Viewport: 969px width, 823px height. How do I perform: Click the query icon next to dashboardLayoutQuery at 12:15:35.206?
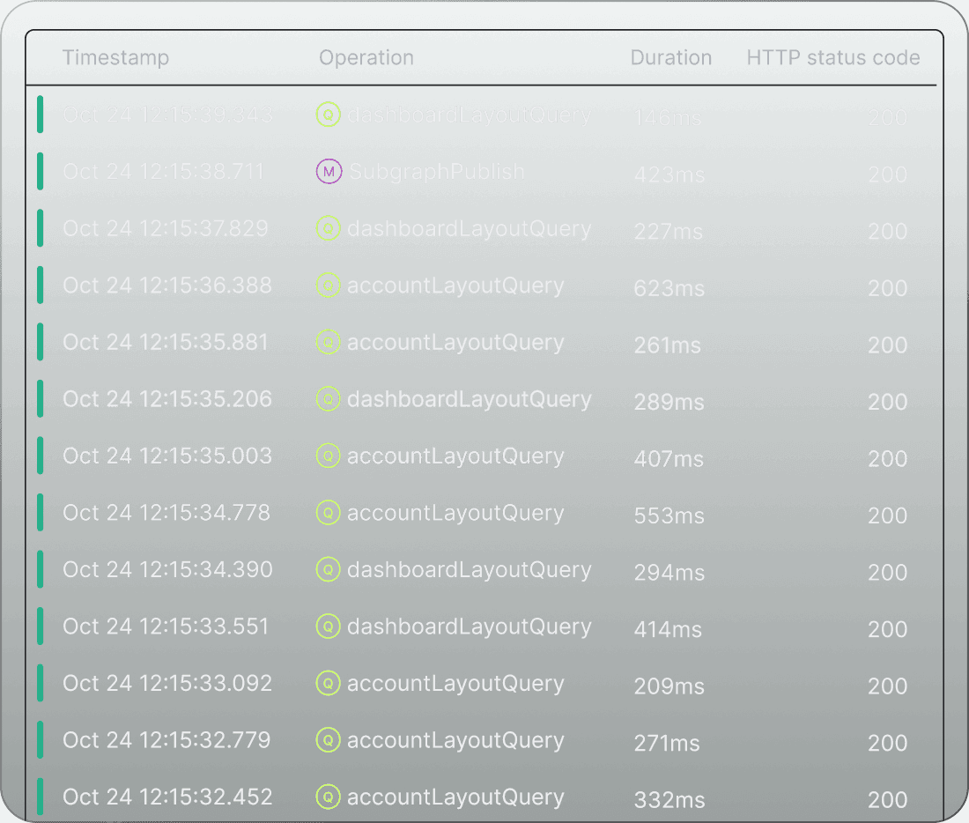pyautogui.click(x=329, y=399)
